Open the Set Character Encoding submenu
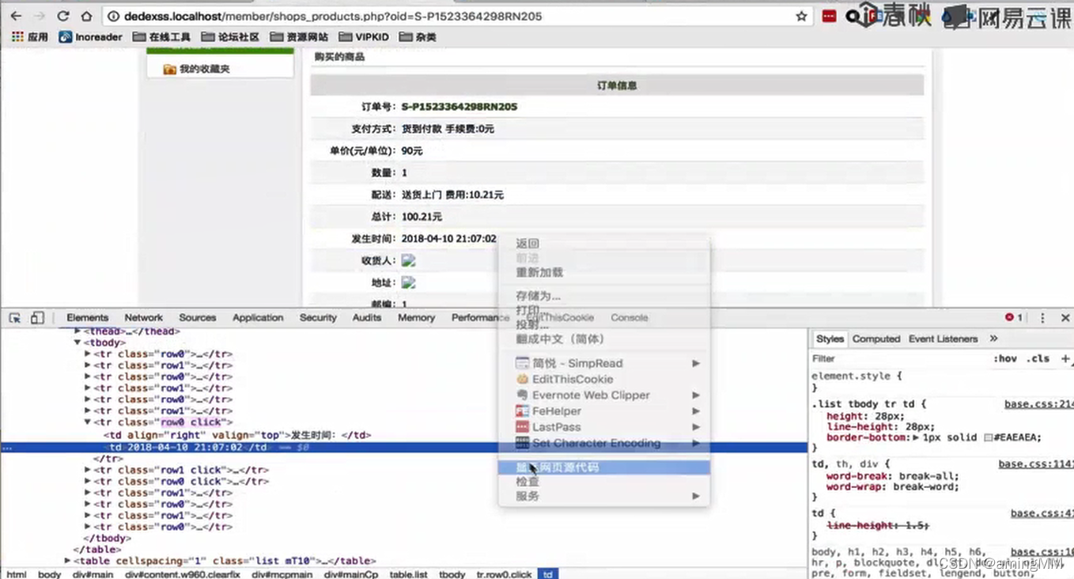The image size is (1074, 579). 603,443
